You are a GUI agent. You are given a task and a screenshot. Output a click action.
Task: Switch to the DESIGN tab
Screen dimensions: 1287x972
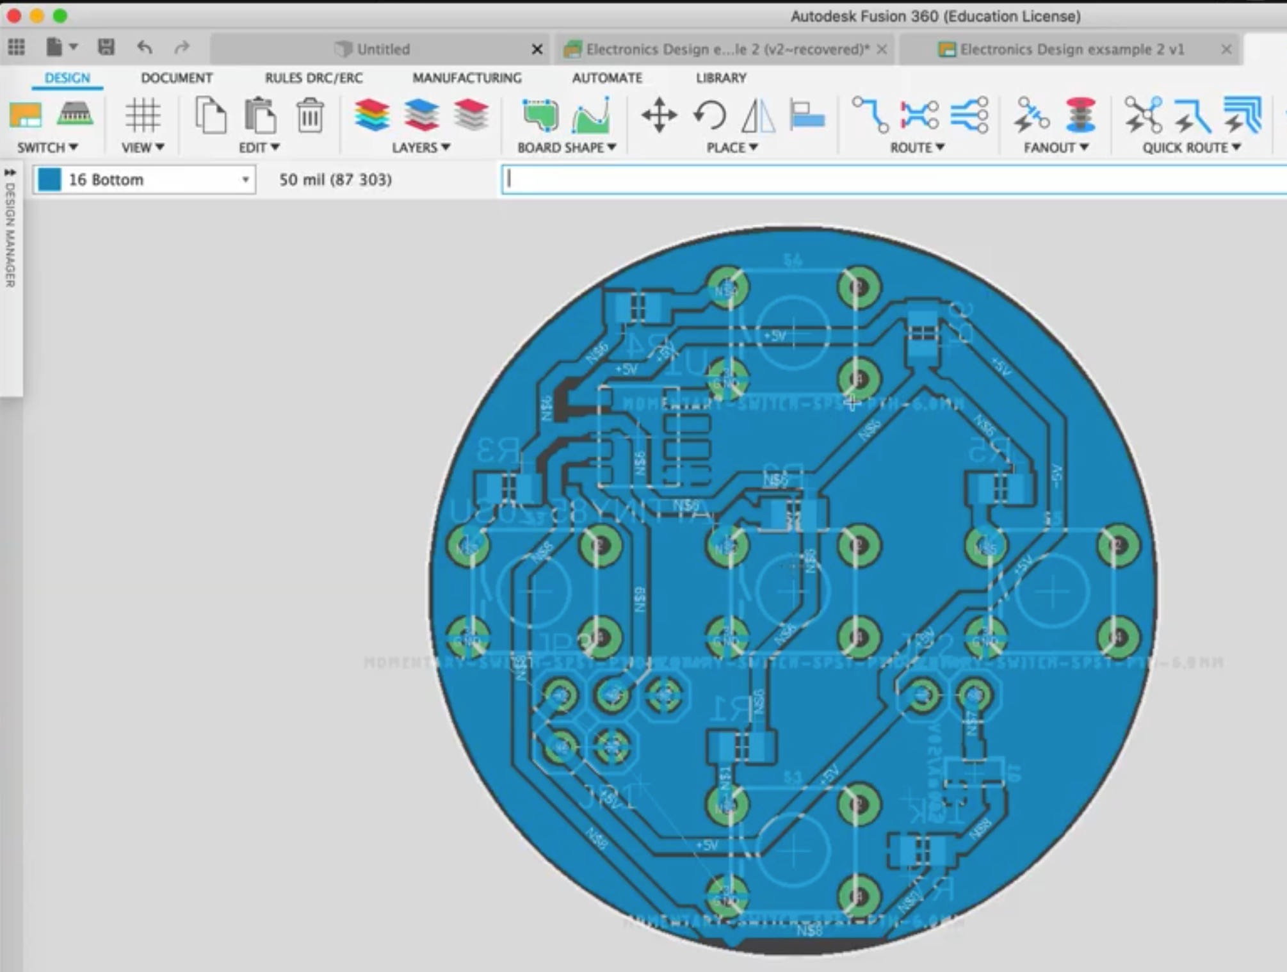(x=67, y=78)
